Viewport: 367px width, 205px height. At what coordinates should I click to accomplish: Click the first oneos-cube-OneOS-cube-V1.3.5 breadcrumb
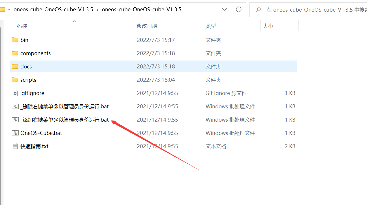click(53, 9)
